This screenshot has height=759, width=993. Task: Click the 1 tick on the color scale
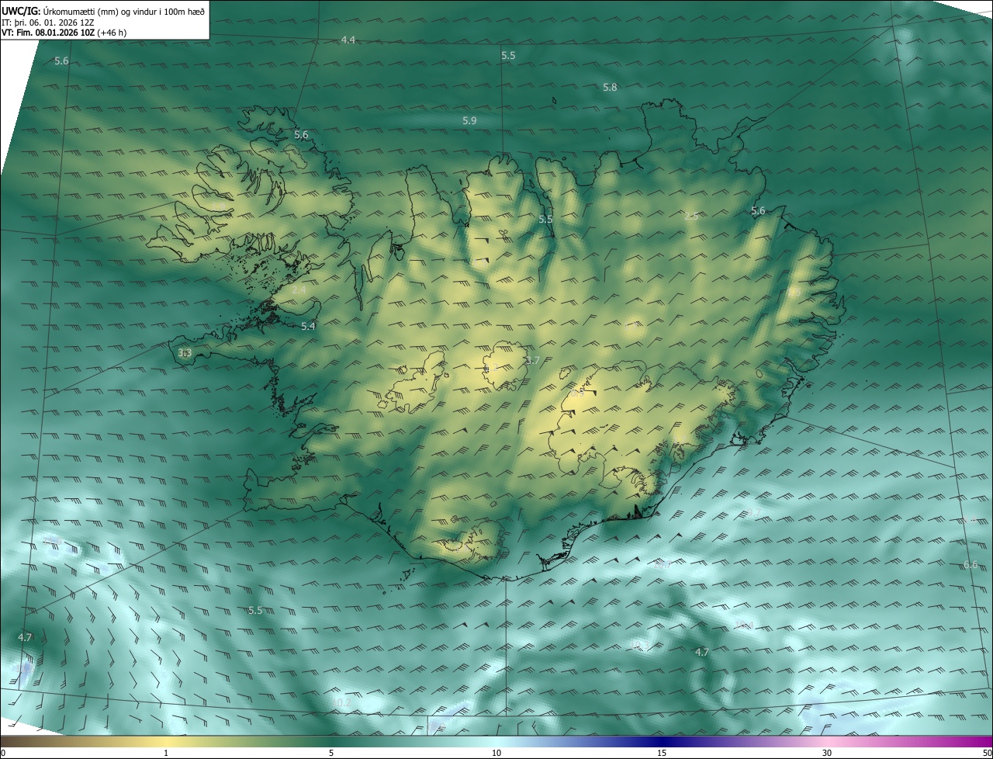pos(166,753)
